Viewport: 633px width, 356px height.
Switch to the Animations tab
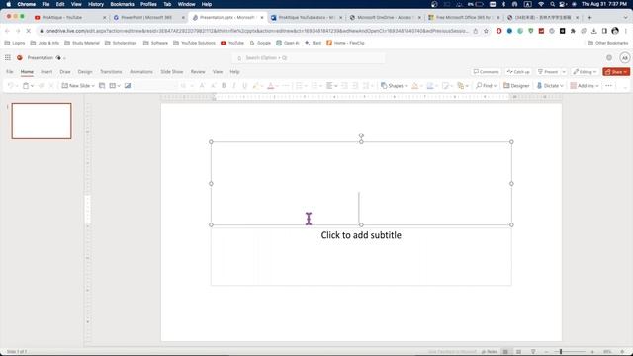pos(141,72)
